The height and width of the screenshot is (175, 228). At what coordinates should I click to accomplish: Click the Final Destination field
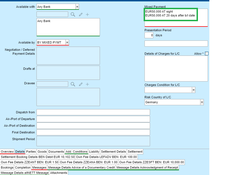click(93, 132)
